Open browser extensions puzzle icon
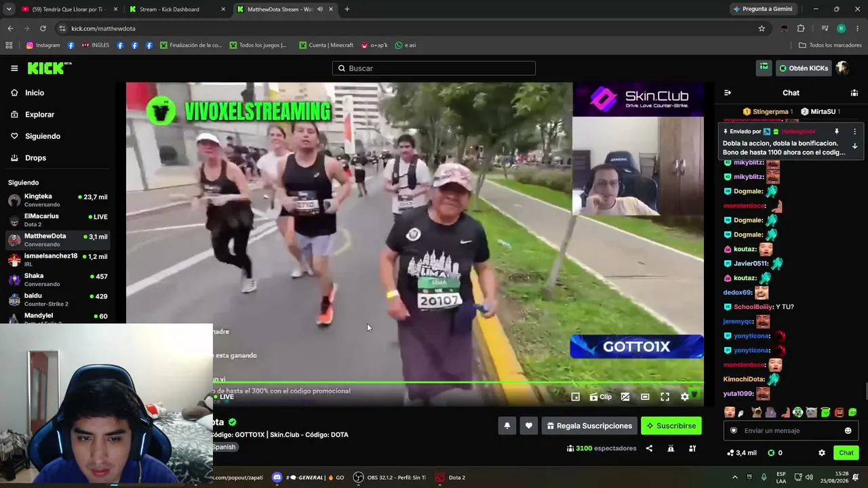This screenshot has height=488, width=868. [x=801, y=28]
